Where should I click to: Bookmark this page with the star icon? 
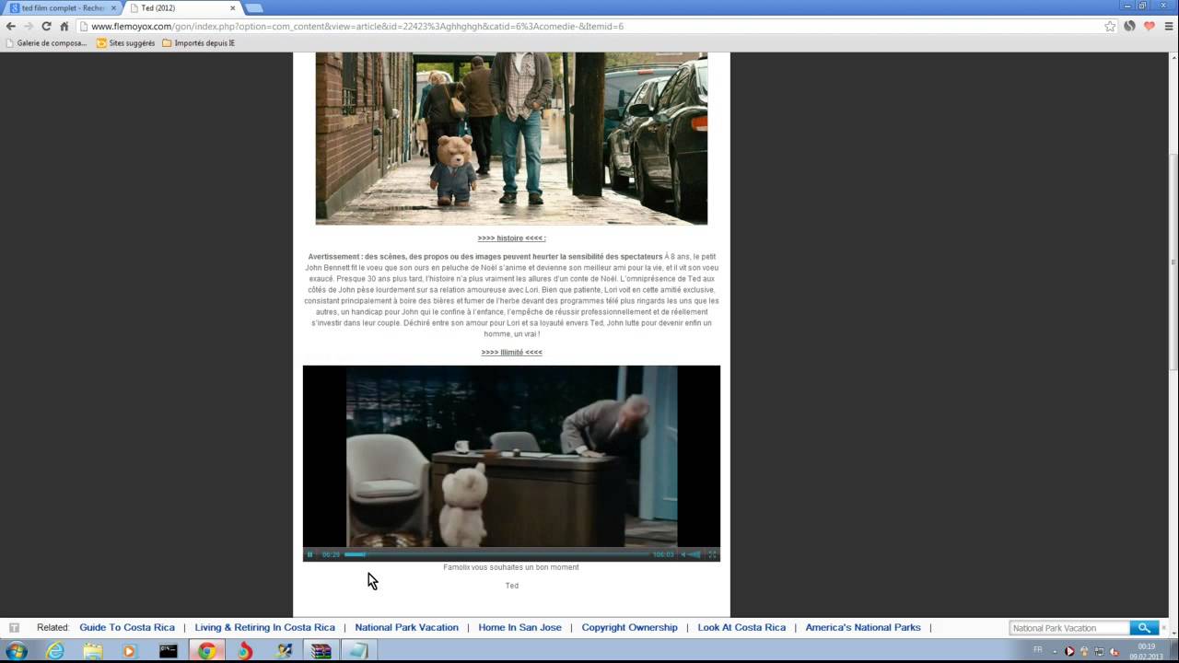point(1110,26)
